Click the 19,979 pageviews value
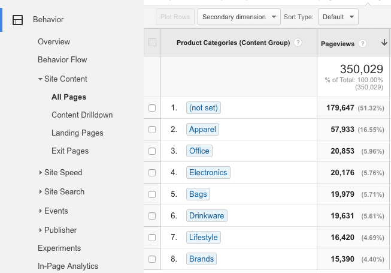The width and height of the screenshot is (391, 273). click(x=342, y=194)
